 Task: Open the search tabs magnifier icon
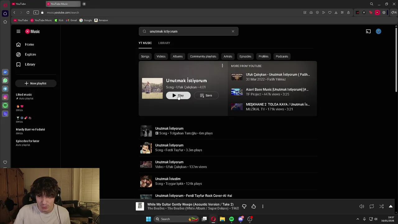pos(372,4)
